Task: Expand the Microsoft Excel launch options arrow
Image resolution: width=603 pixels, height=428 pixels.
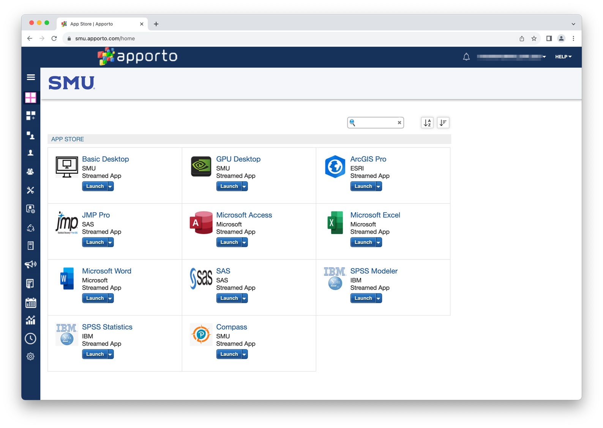Action: tap(378, 242)
